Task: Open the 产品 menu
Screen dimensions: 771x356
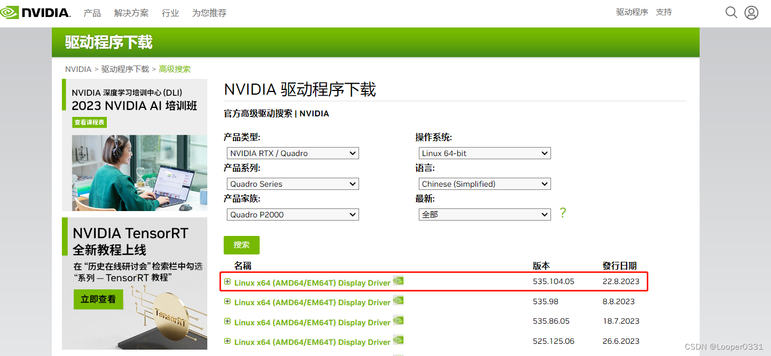Action: [92, 13]
